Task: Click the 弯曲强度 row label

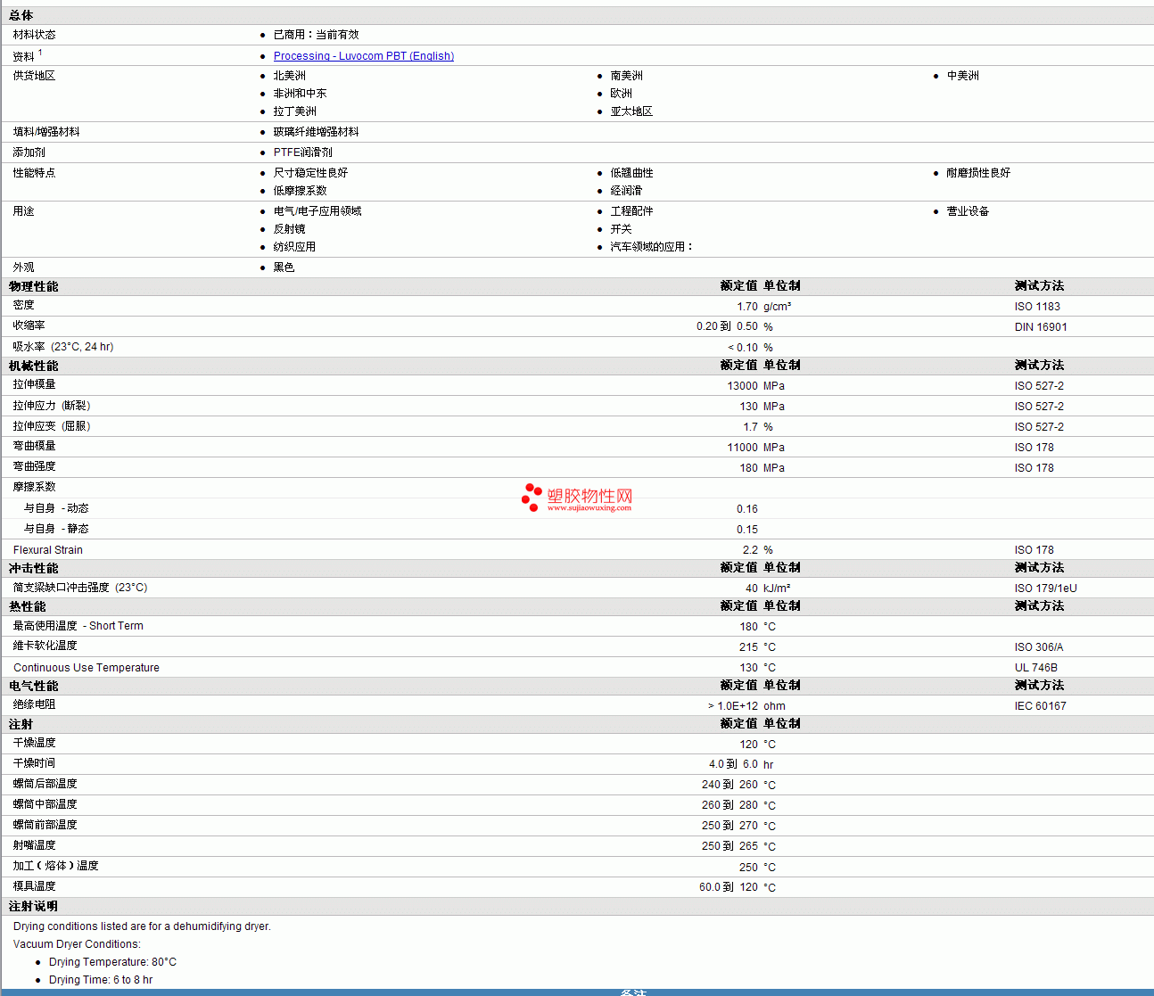Action: coord(34,466)
